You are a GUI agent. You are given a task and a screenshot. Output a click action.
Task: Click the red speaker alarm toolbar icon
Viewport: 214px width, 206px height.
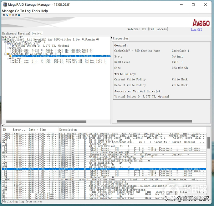click(x=16, y=15)
